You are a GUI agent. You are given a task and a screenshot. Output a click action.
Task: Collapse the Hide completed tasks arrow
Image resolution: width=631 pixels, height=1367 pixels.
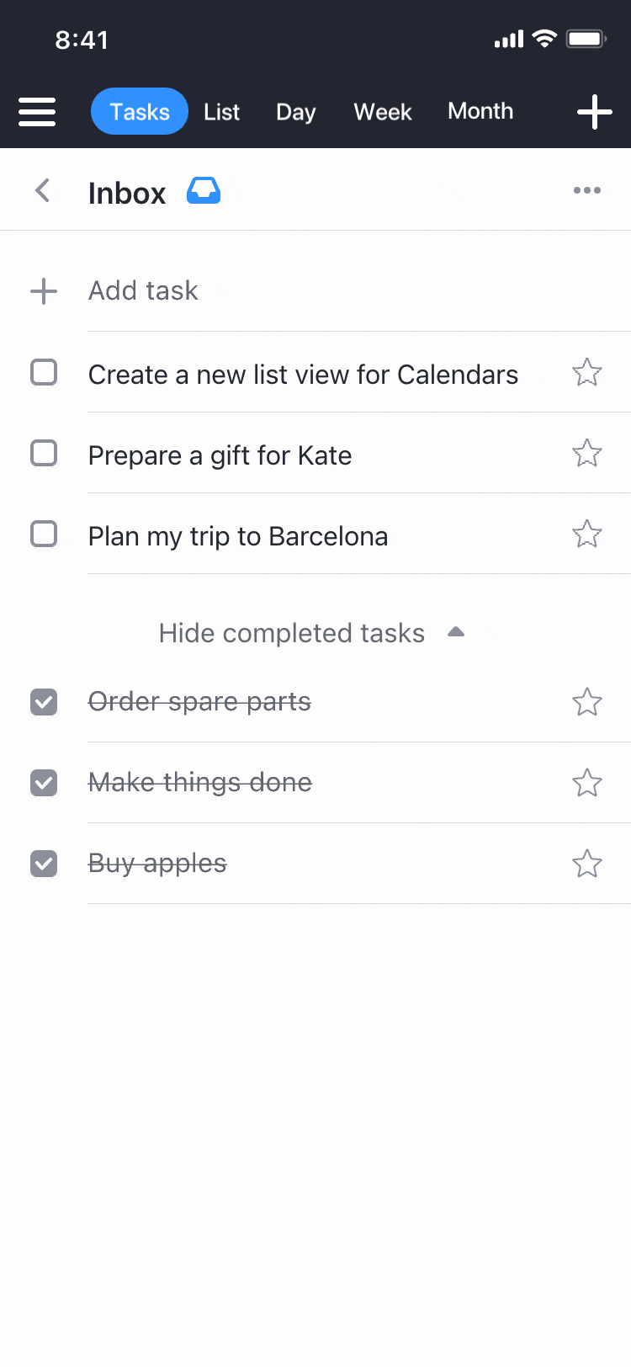pyautogui.click(x=456, y=632)
